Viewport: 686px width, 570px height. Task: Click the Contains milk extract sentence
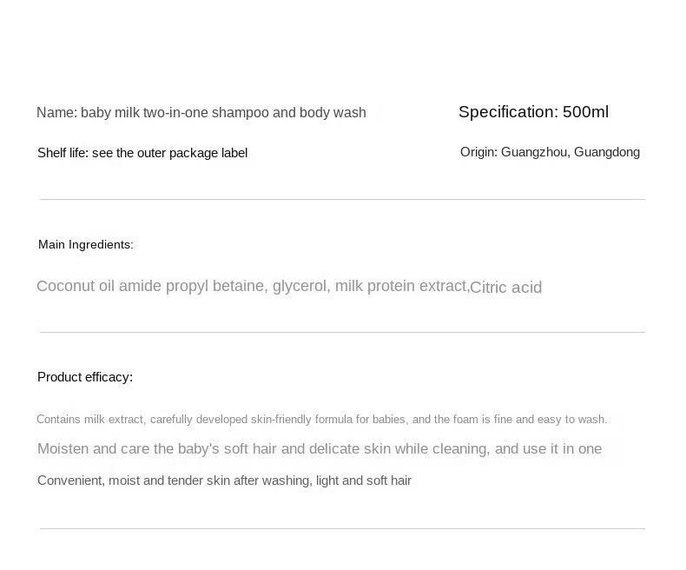point(321,420)
